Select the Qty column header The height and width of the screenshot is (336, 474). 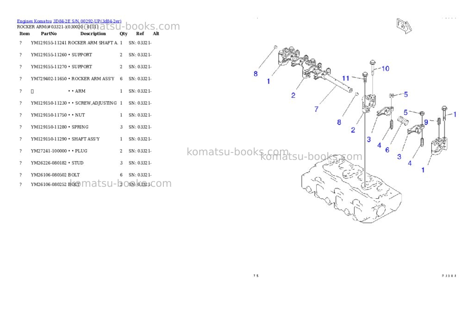[x=123, y=33]
